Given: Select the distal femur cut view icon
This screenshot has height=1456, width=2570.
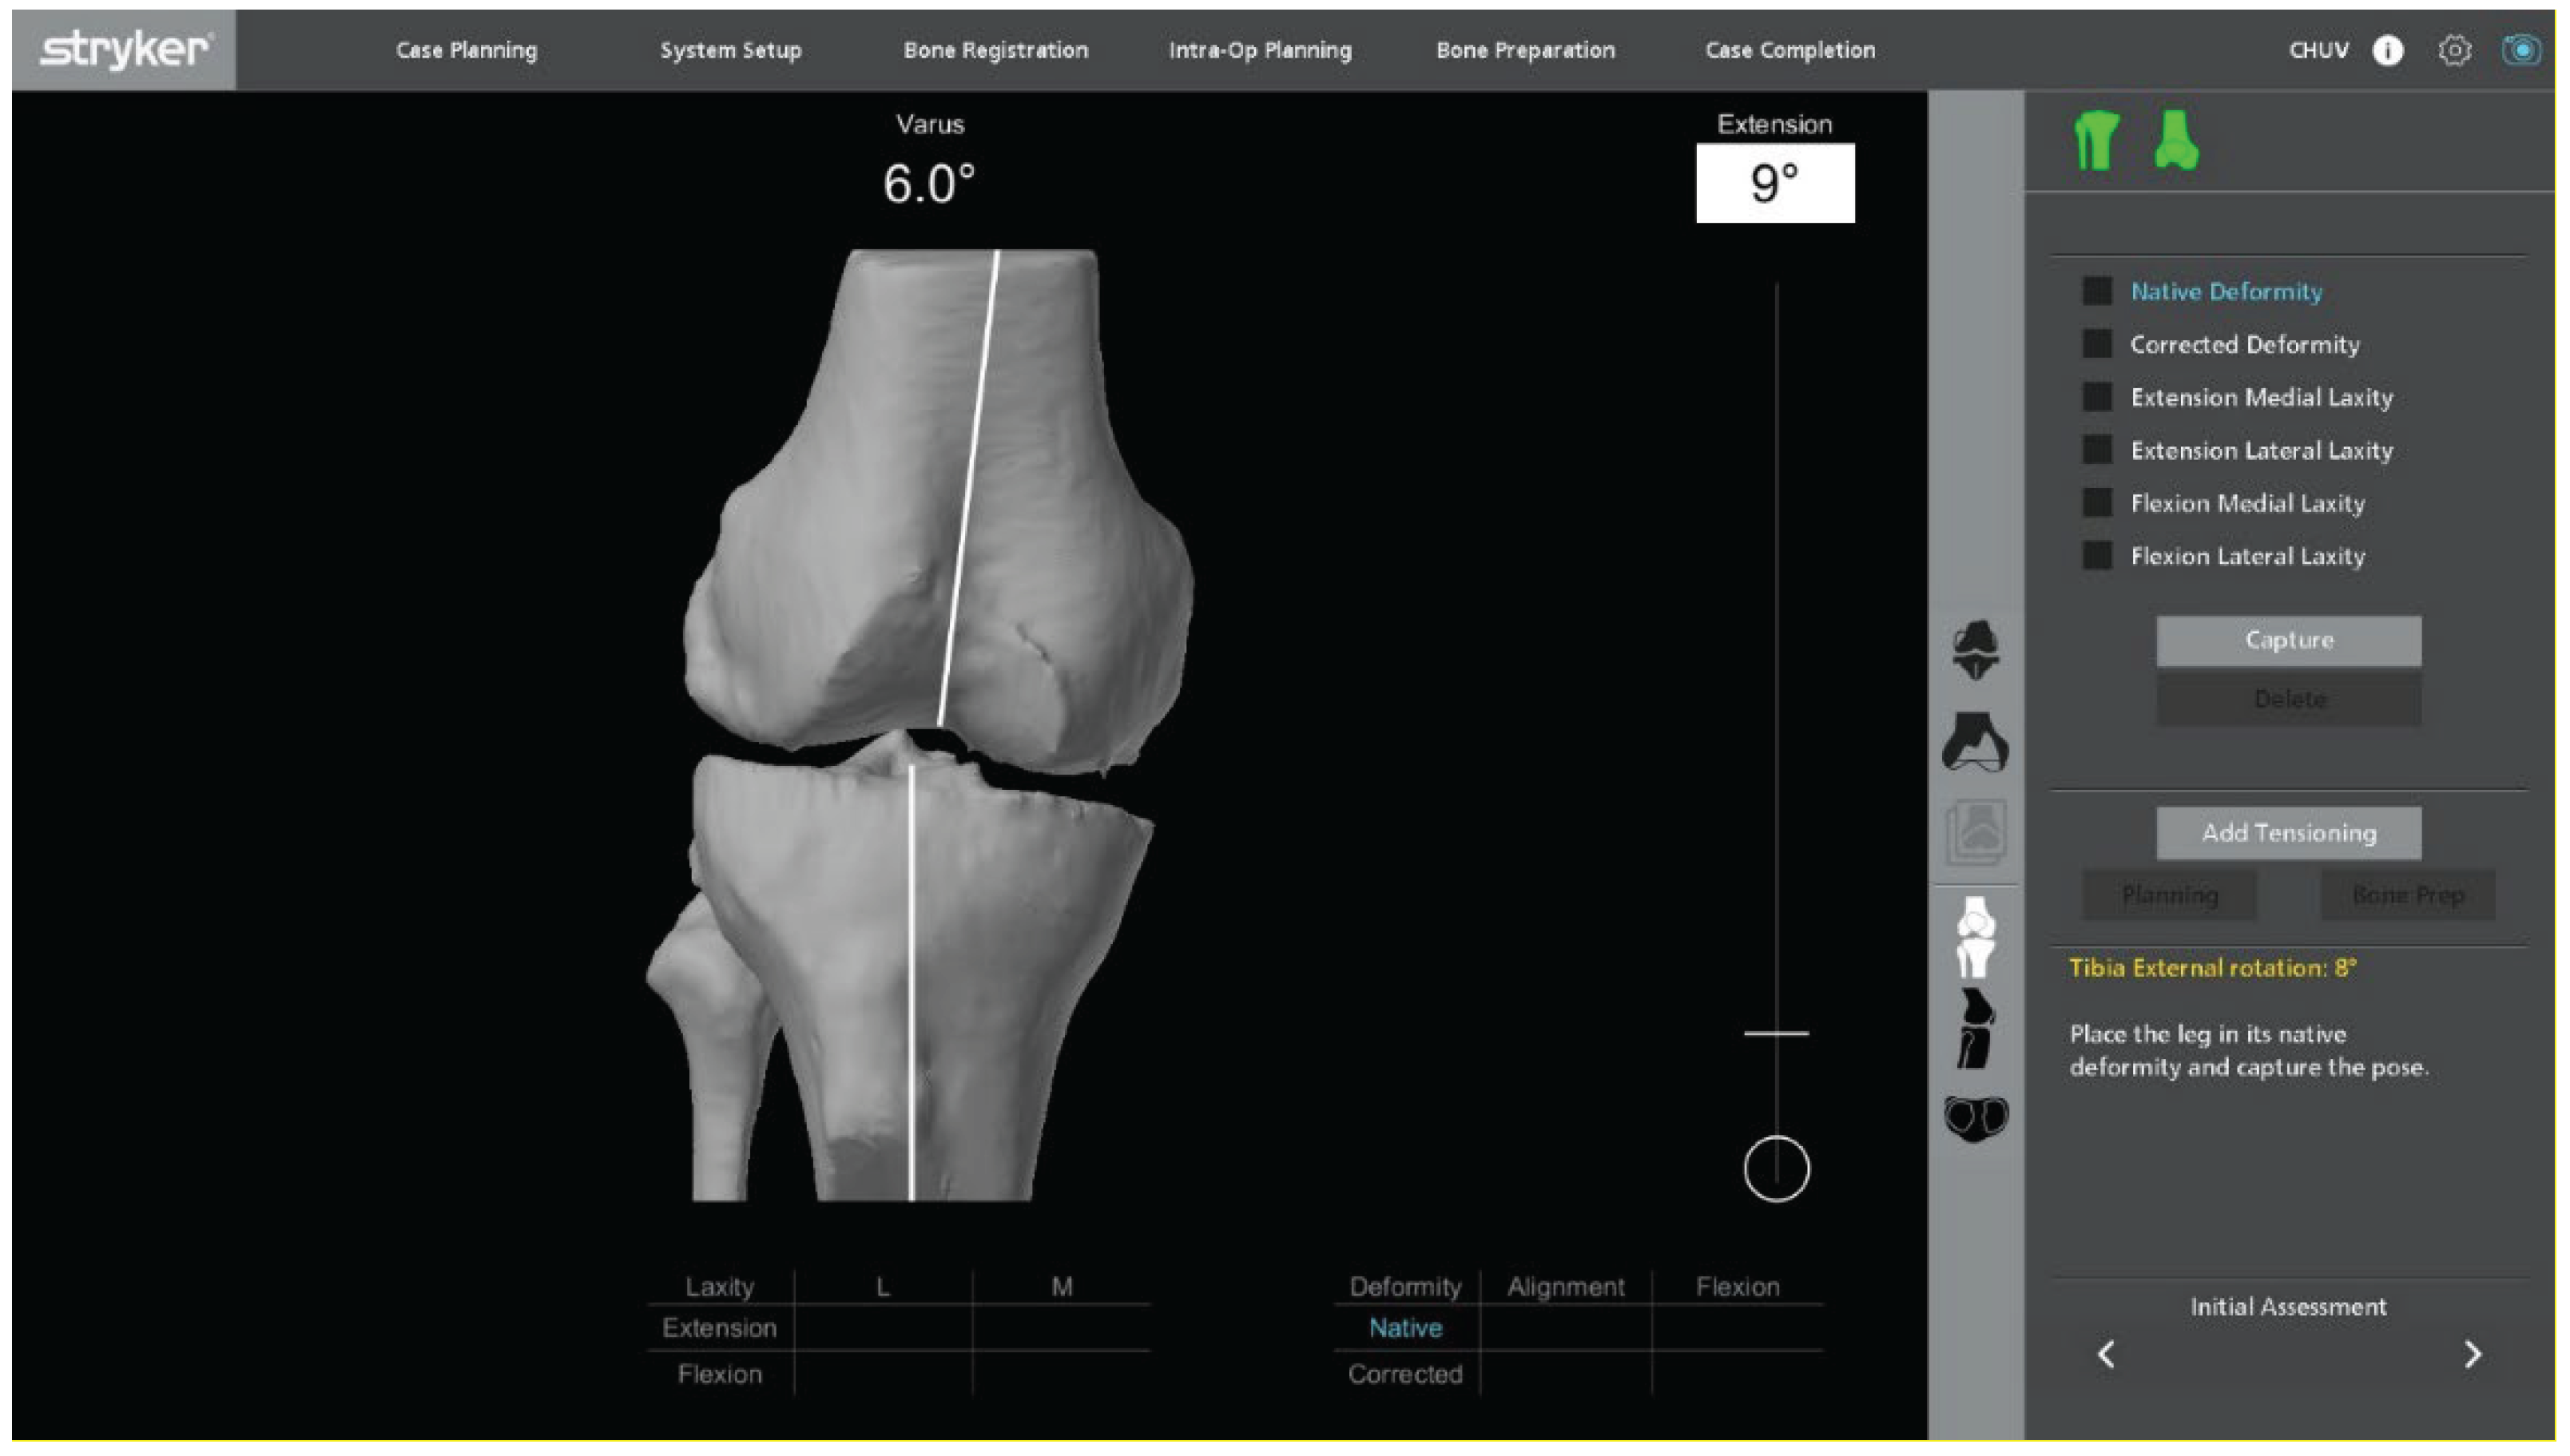Looking at the screenshot, I should click(1975, 742).
